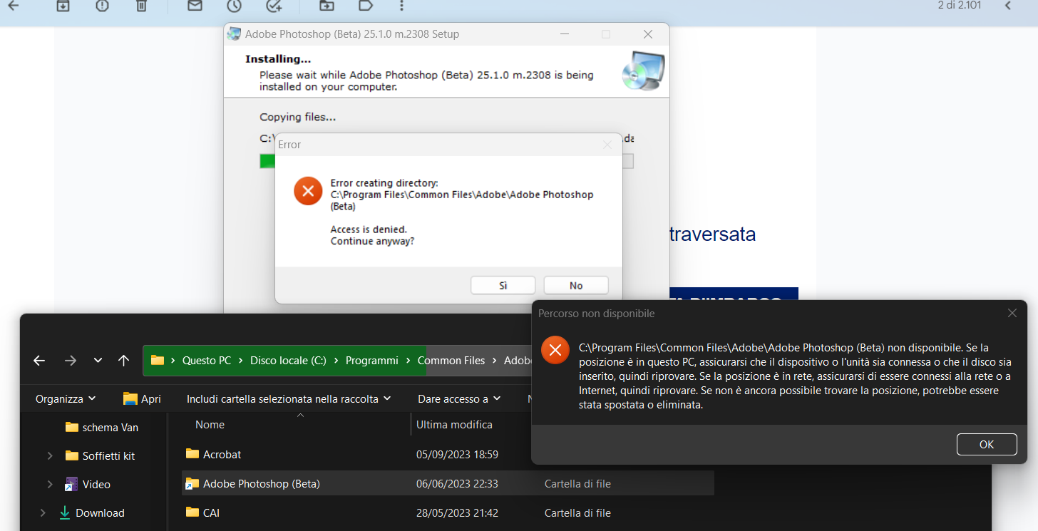Click Apri in Explorer toolbar
Screen dimensions: 1038x531
pos(142,398)
